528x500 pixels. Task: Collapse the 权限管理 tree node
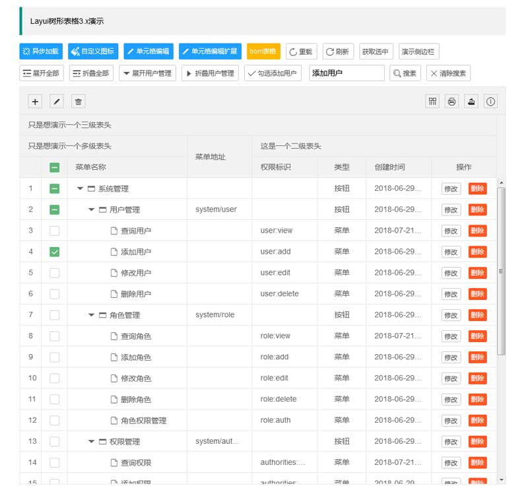click(x=91, y=442)
